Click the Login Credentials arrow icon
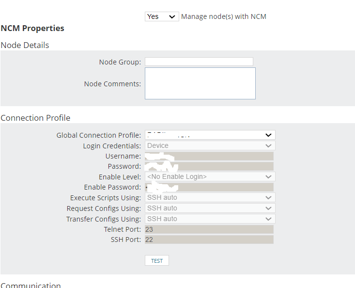 click(269, 145)
